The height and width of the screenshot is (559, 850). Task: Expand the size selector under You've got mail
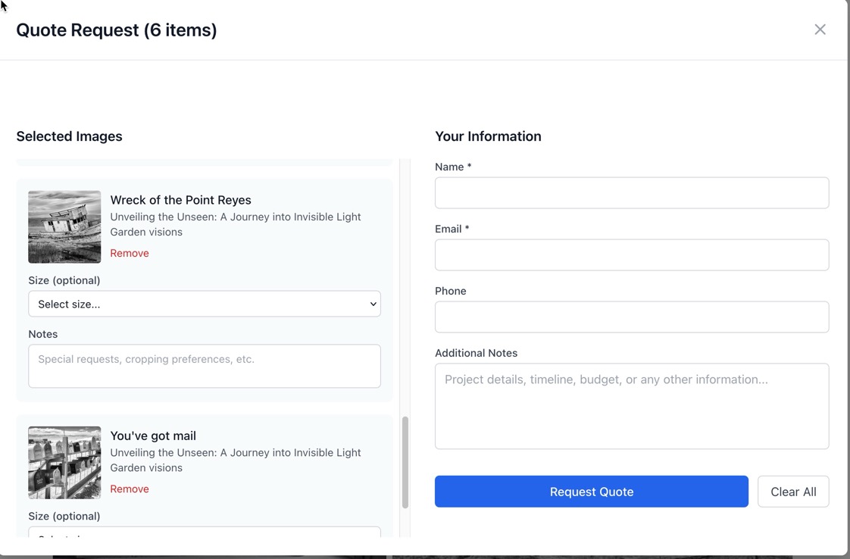(205, 532)
